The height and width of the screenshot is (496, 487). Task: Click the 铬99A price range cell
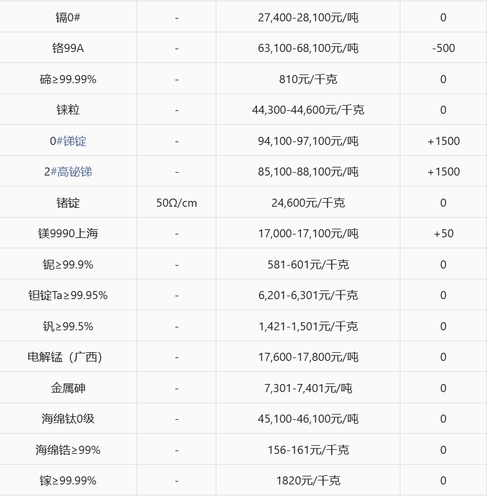point(308,48)
